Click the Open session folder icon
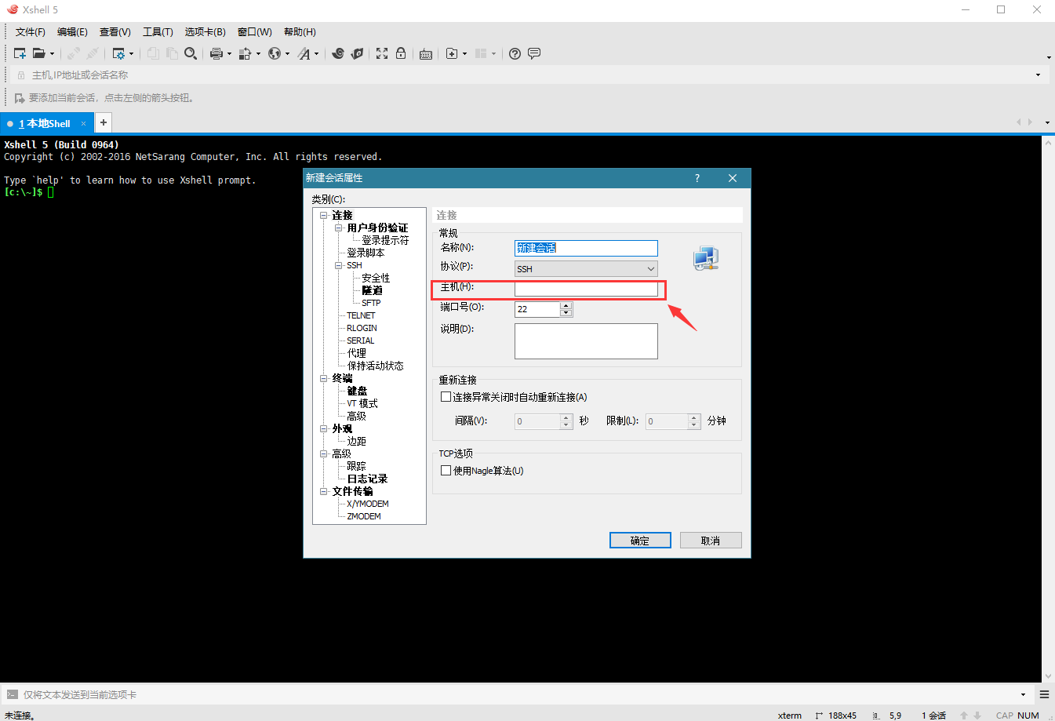 click(38, 53)
